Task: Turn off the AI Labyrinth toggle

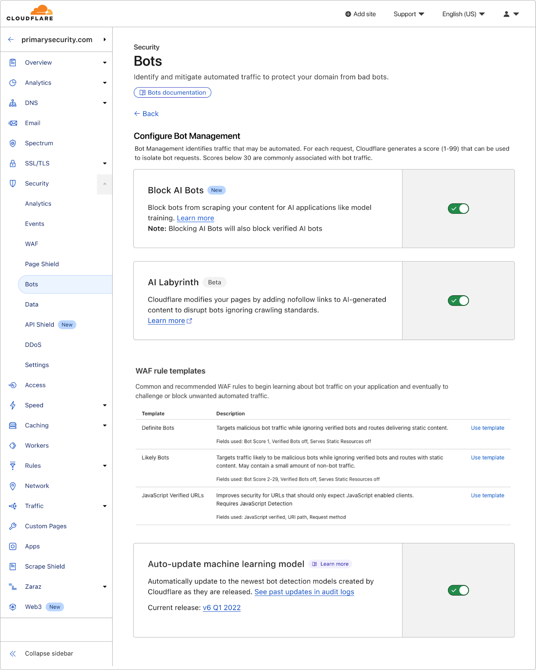Action: [x=458, y=301]
